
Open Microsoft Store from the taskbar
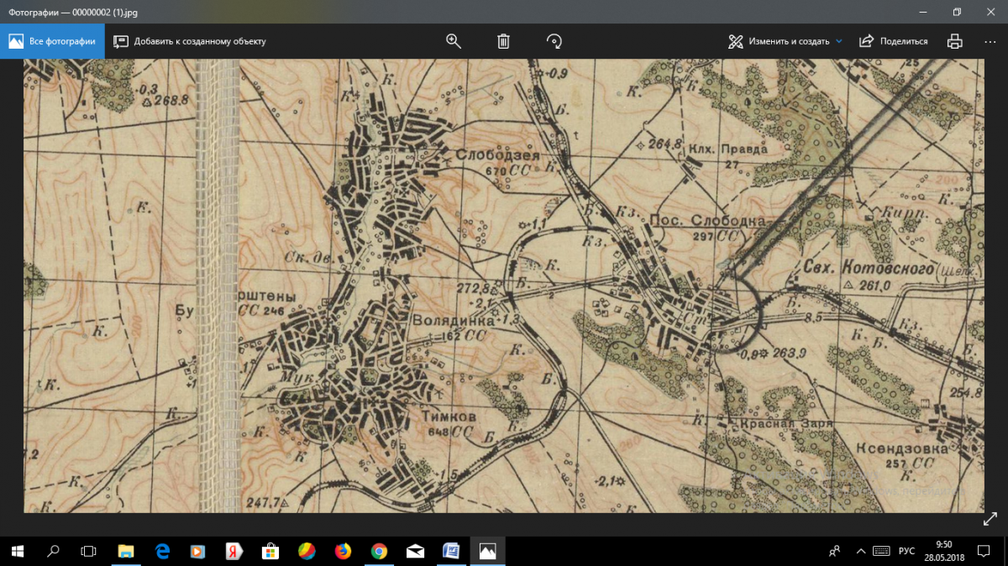pos(270,551)
